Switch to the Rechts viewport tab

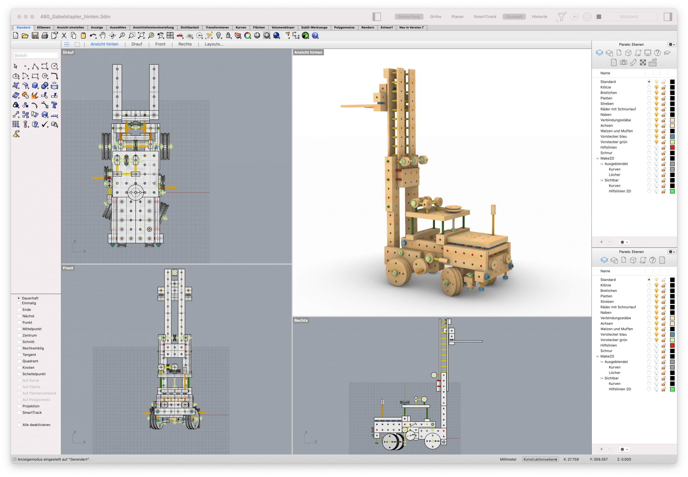click(x=185, y=44)
